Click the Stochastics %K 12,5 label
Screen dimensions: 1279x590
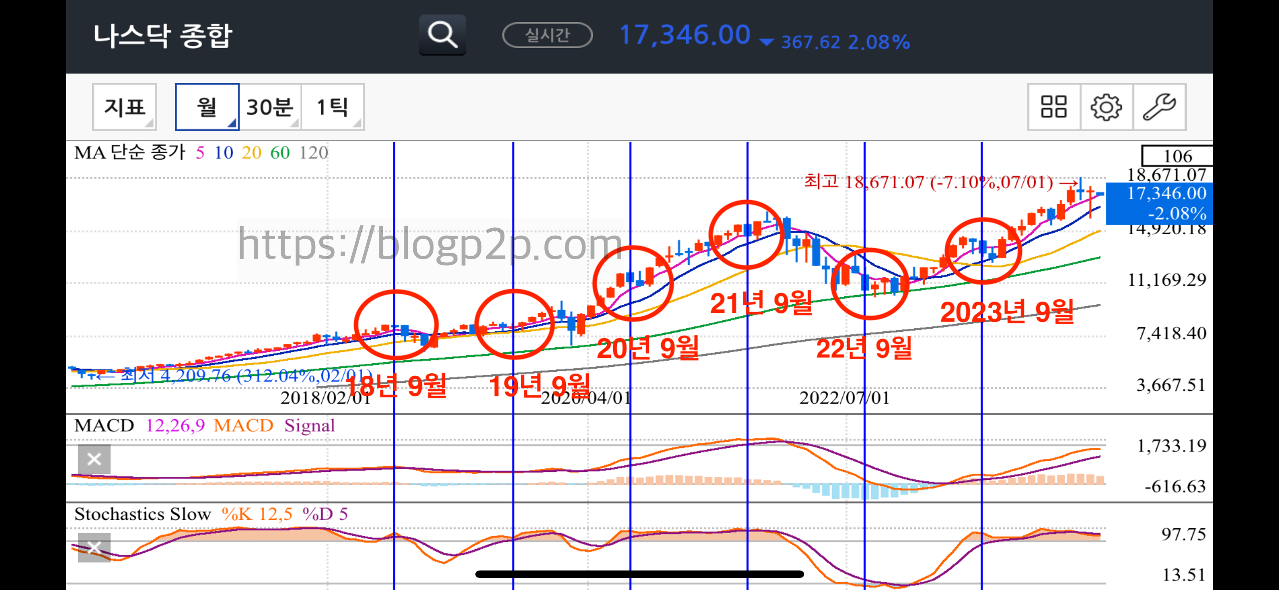257,514
